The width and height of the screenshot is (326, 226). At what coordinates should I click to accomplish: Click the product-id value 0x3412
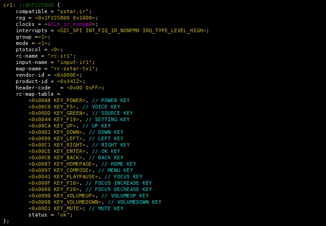(70, 81)
